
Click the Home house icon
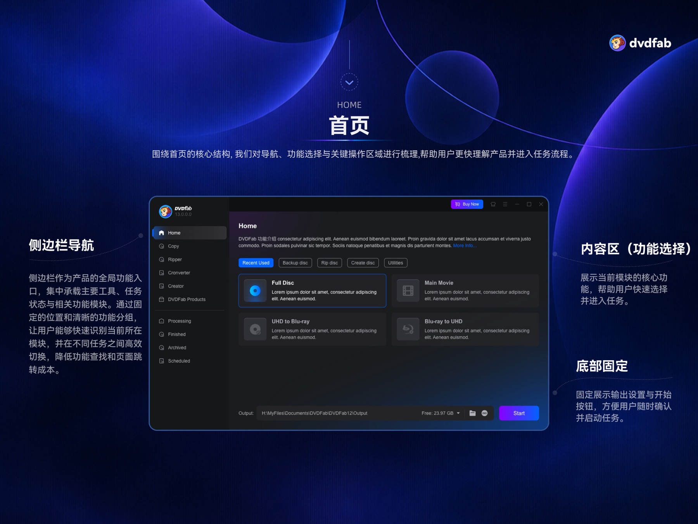coord(162,233)
